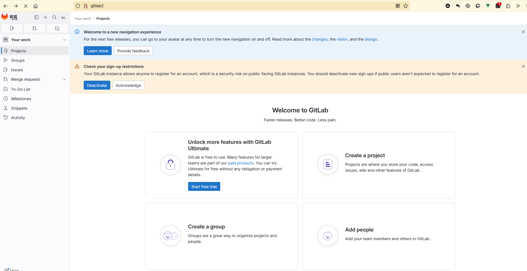The image size is (527, 271).
Task: Open the vision link
Action: [342, 39]
